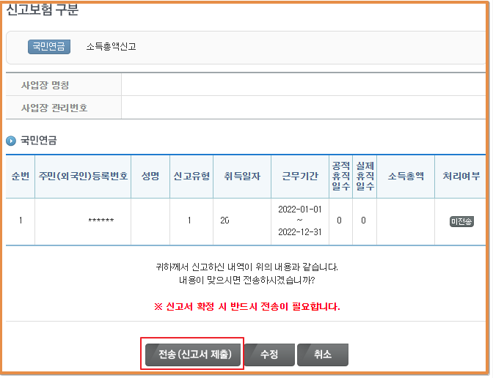Click the 귀하께서 신고하신 내역이 message line
Image resolution: width=493 pixels, height=378 pixels.
pos(247,267)
